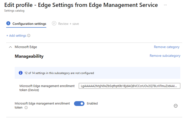The image size is (186, 122).
Task: Click the enrollment token (Device) input field
Action: pyautogui.click(x=129, y=86)
